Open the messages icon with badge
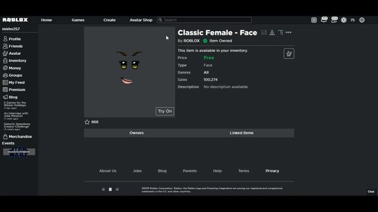The width and height of the screenshot is (378, 212). pyautogui.click(x=324, y=20)
